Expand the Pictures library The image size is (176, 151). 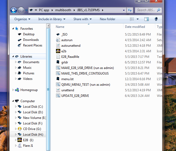[x=16, y=73]
